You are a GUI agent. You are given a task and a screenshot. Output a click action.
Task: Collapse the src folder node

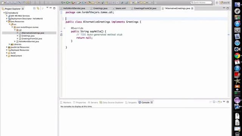click(x=9, y=24)
